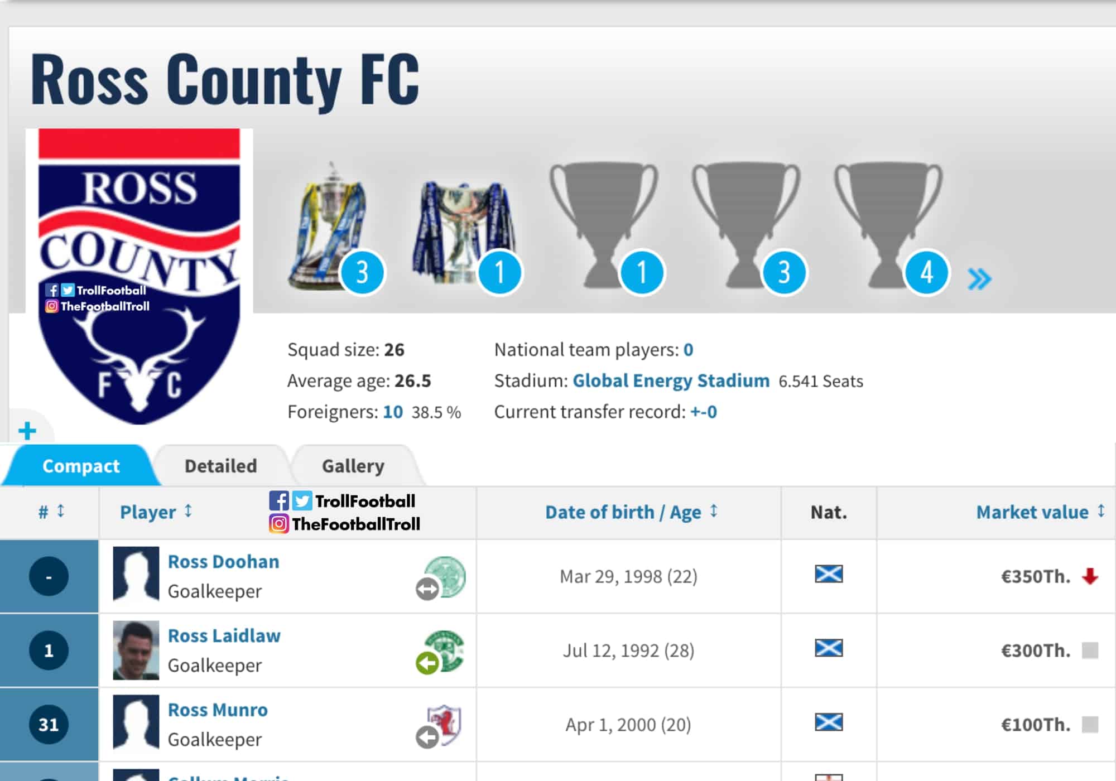Switch to the Detailed tab
The image size is (1116, 781).
[221, 466]
